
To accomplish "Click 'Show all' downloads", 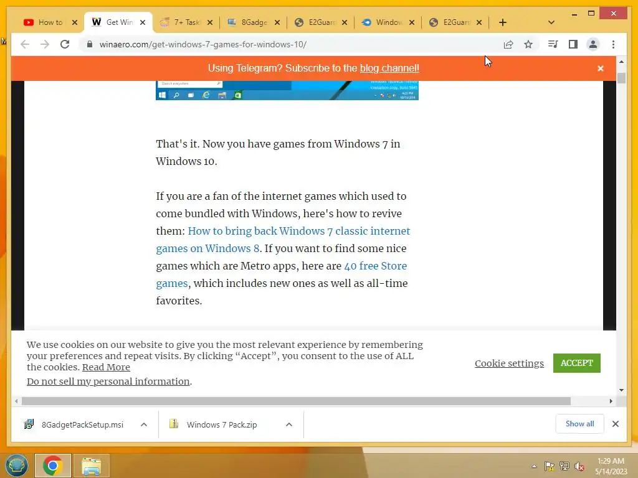I will pos(580,424).
